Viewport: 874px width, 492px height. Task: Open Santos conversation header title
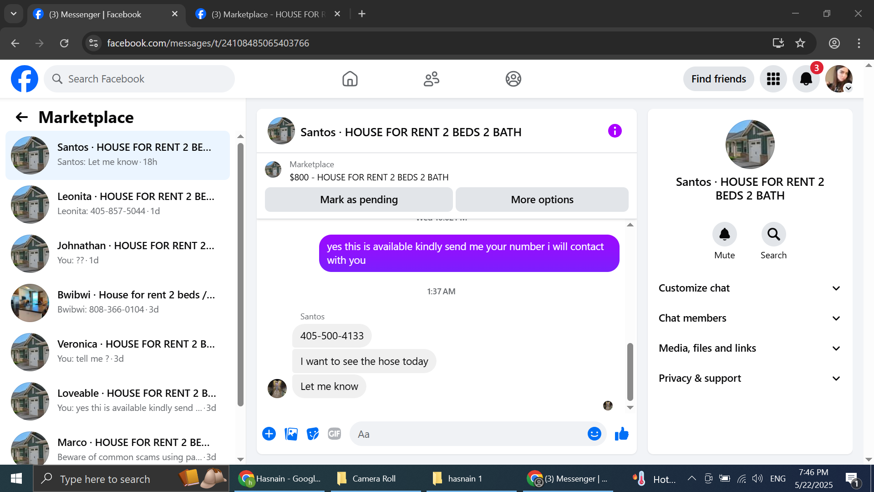pyautogui.click(x=411, y=132)
